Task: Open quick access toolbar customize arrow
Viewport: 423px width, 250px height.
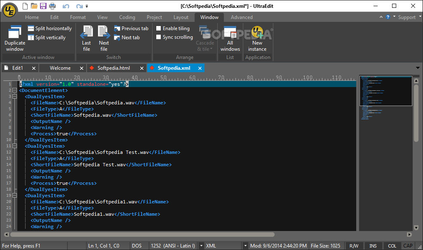Action: 87,6
